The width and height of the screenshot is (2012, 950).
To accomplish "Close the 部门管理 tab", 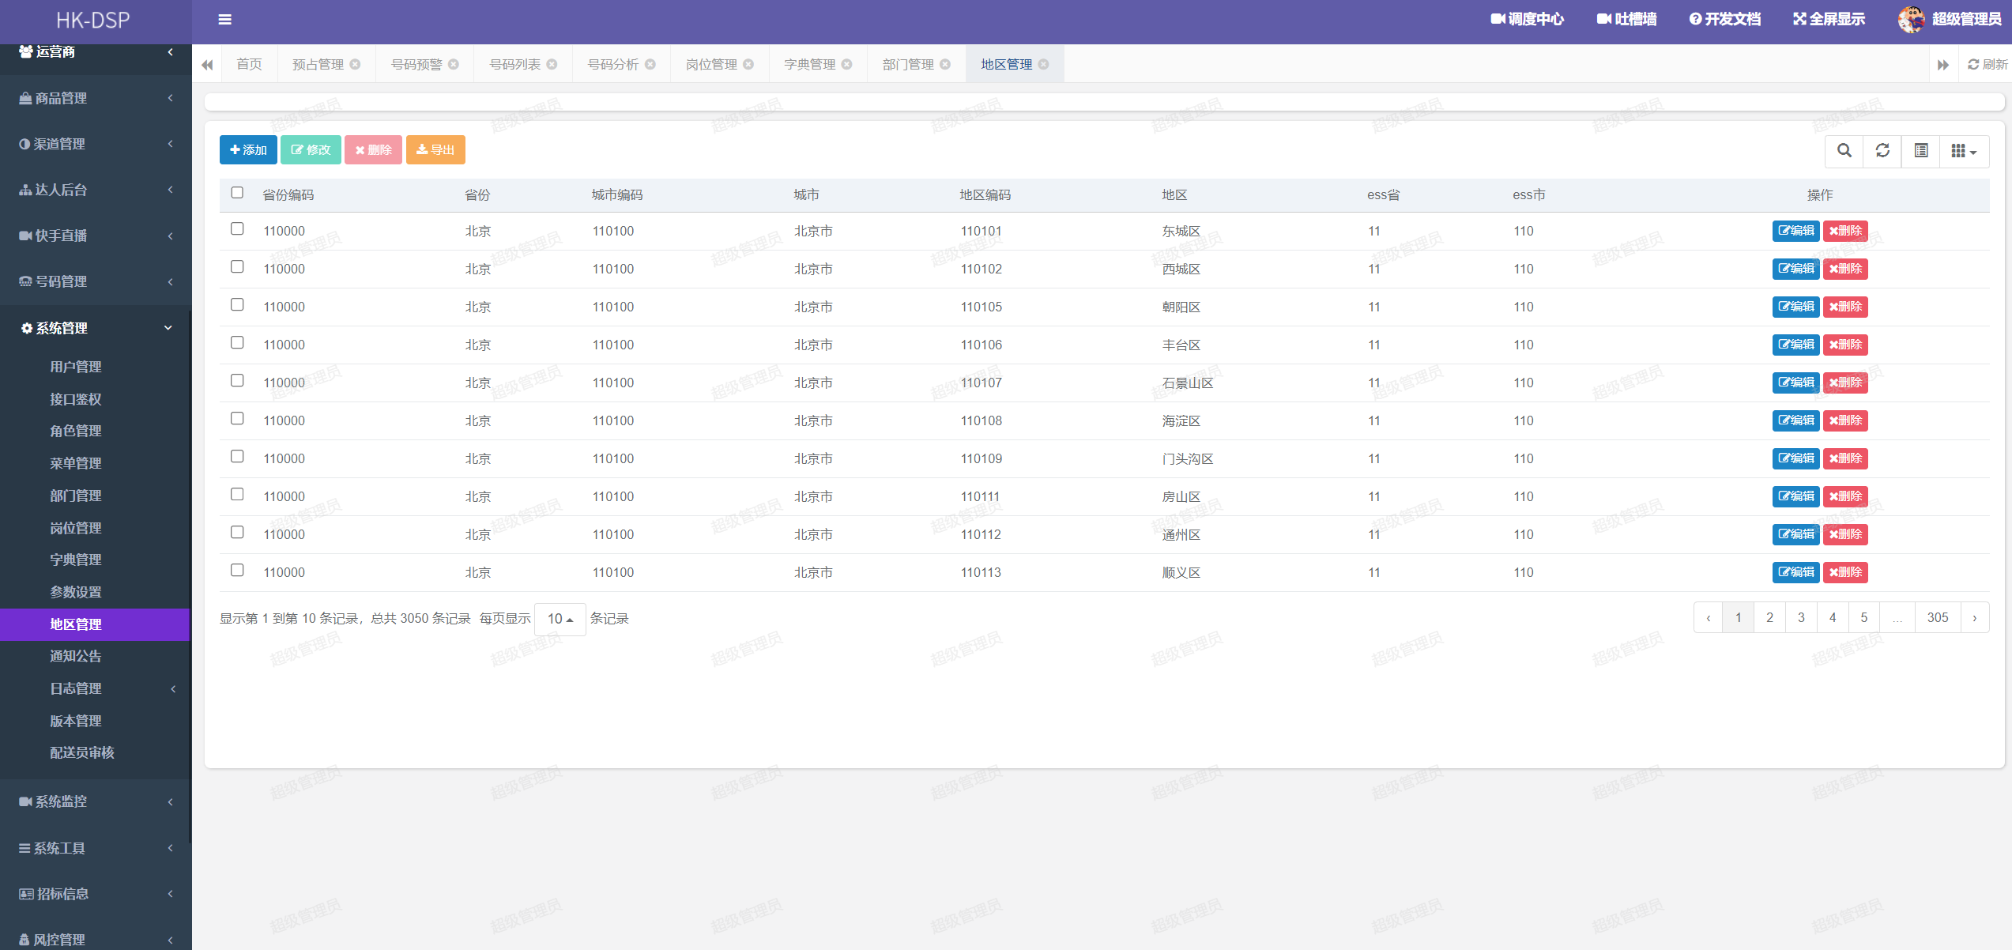I will [945, 65].
